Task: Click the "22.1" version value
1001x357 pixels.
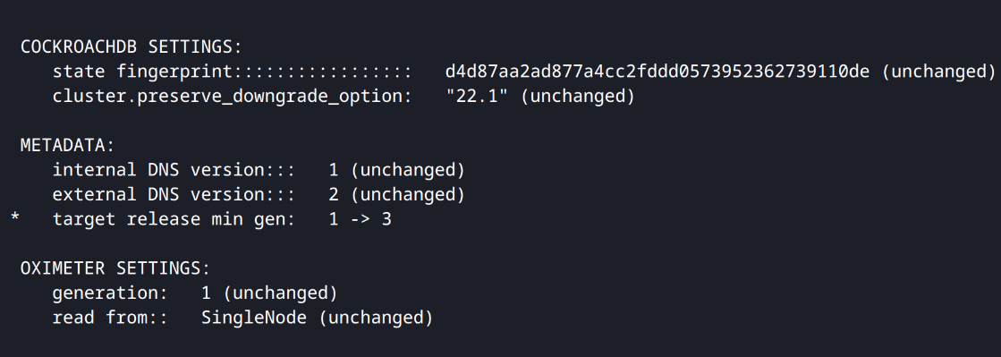Action: click(478, 97)
